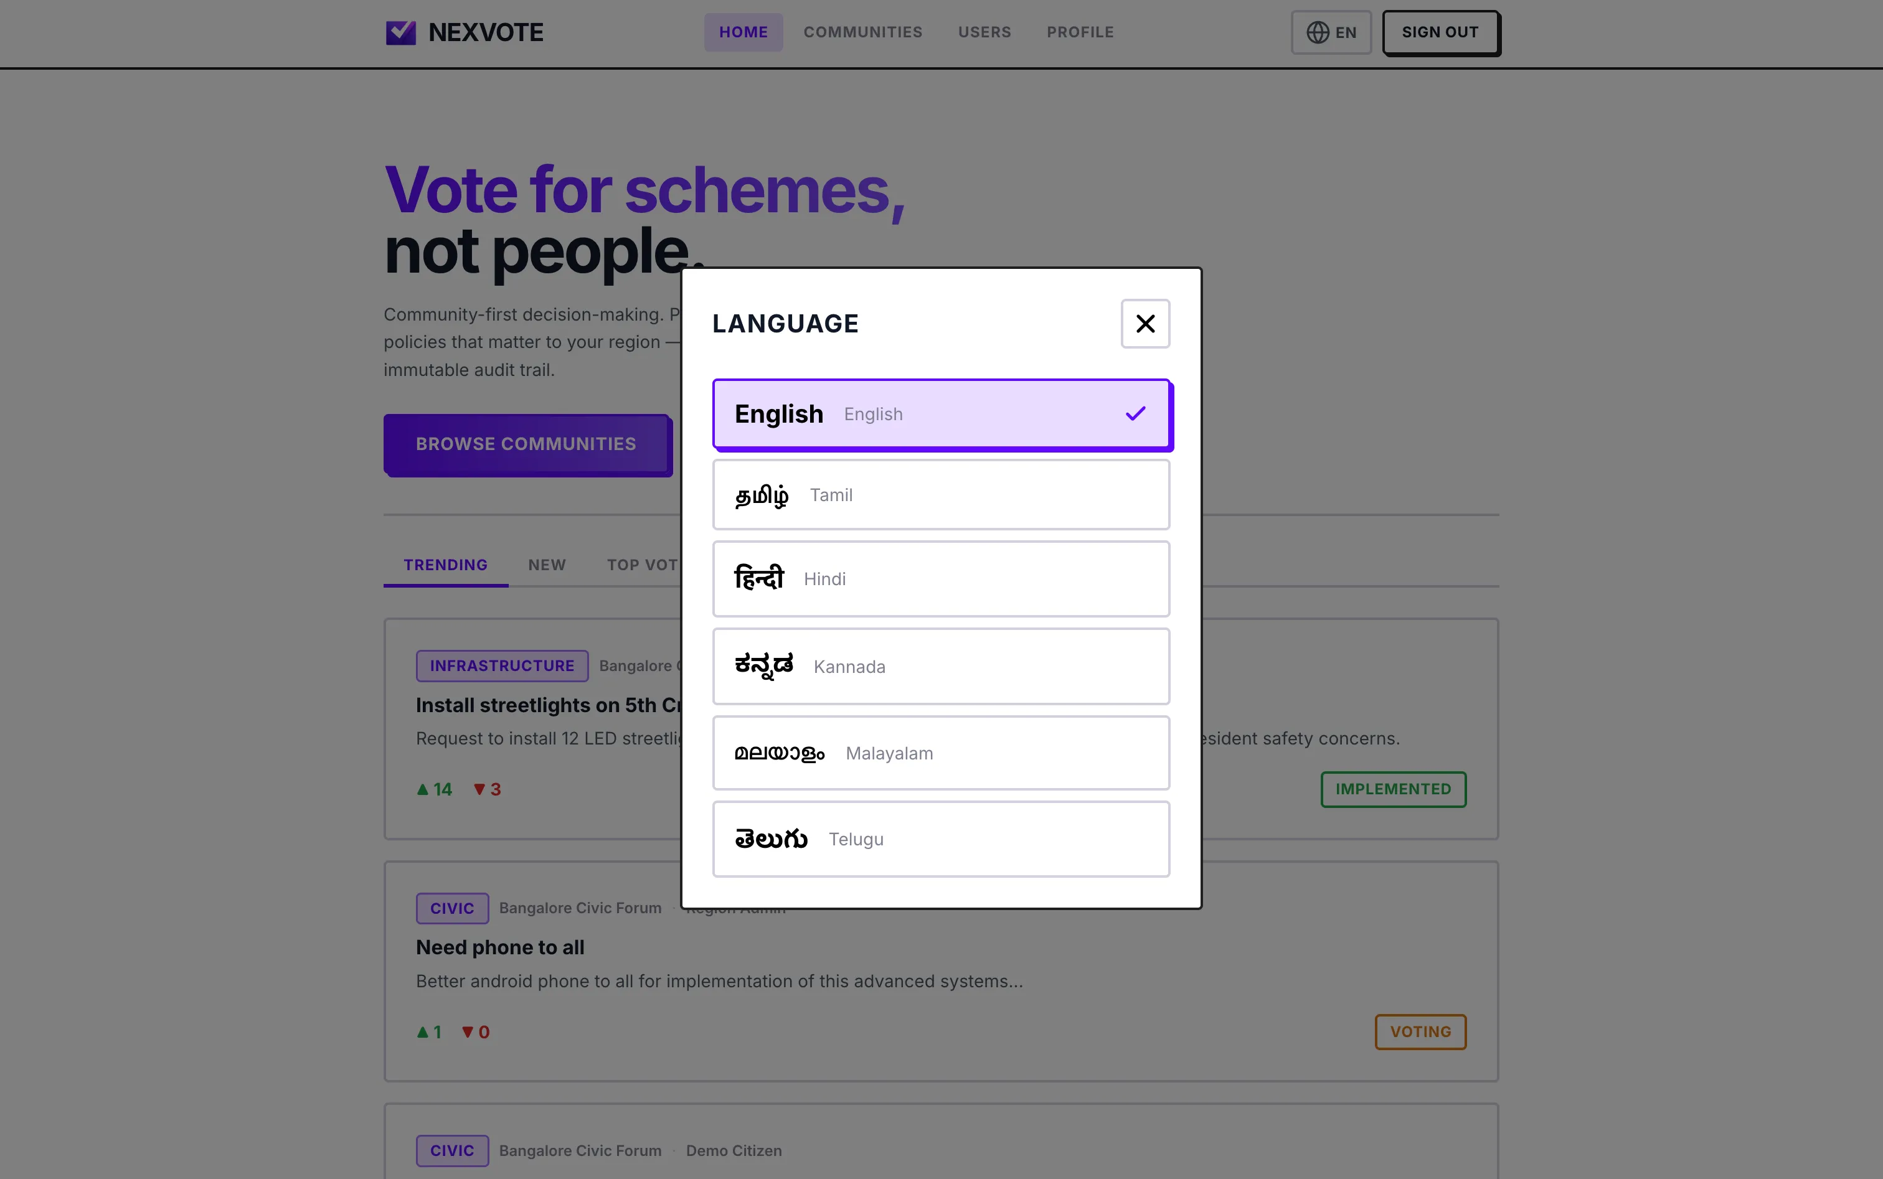Screen dimensions: 1883x1179
Task: Select Kannada as the language
Action: click(940, 666)
